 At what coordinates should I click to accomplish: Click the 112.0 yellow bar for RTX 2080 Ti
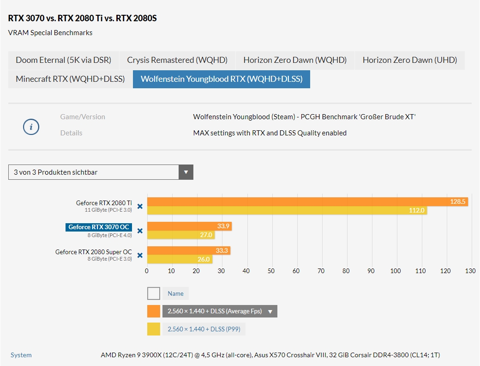pyautogui.click(x=287, y=210)
